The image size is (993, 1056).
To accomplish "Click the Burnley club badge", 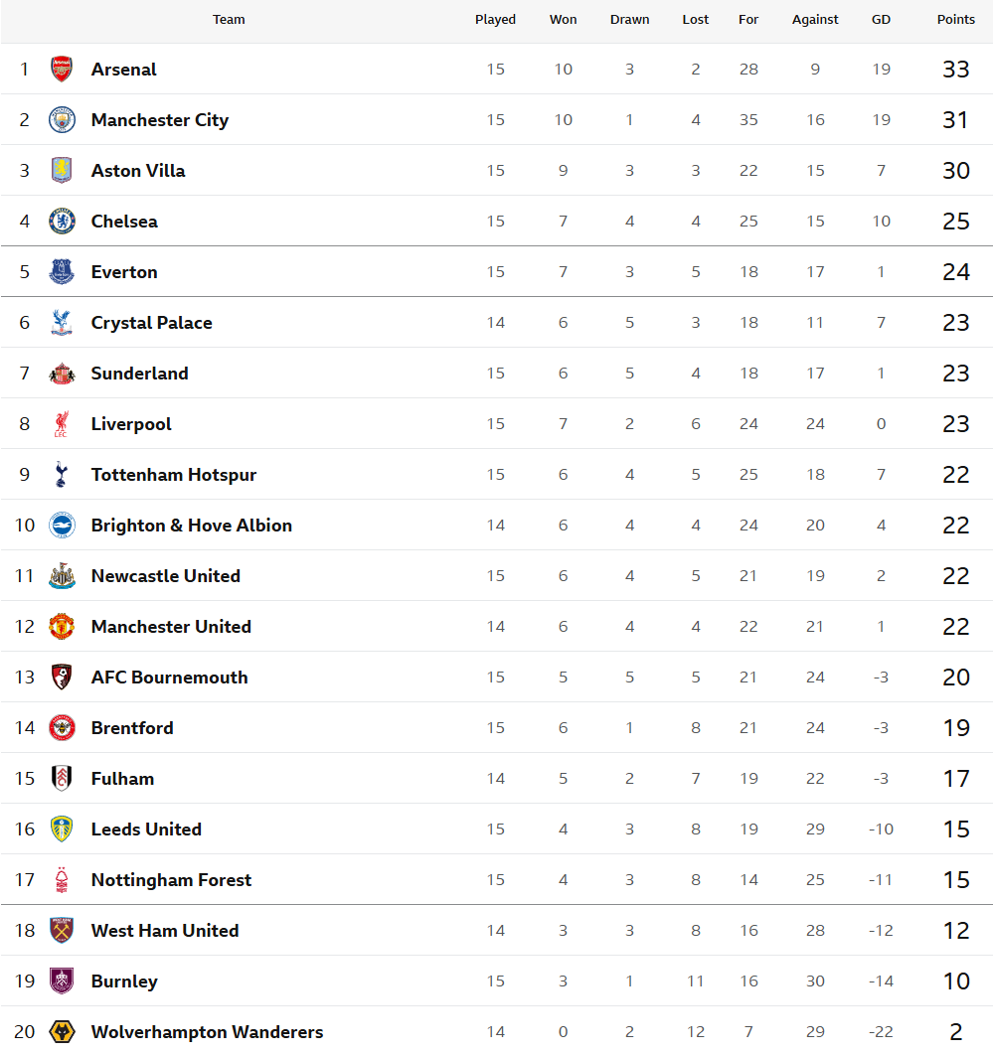I will click(62, 981).
